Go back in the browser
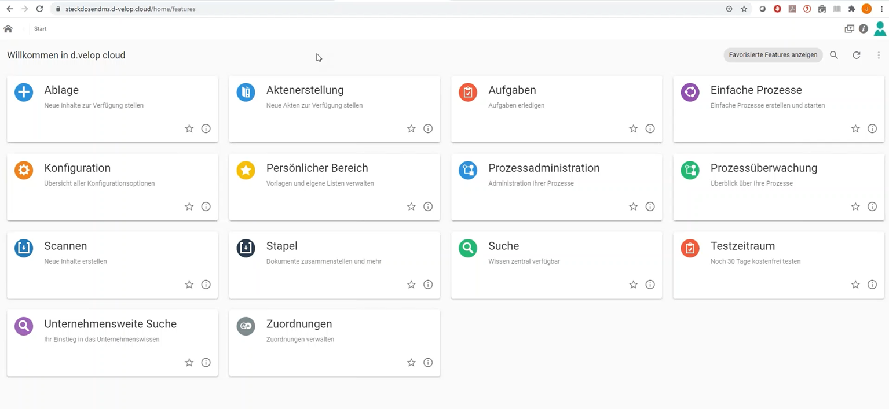889x409 pixels. point(10,9)
